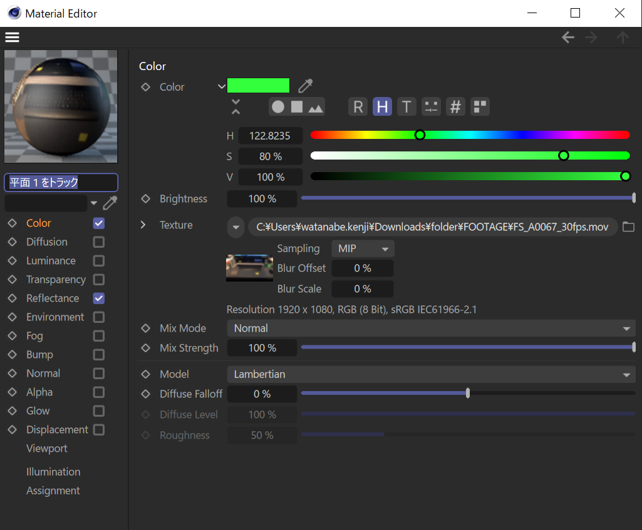The height and width of the screenshot is (530, 642).
Task: Disable the Reflectance channel checkbox
Action: click(x=98, y=298)
